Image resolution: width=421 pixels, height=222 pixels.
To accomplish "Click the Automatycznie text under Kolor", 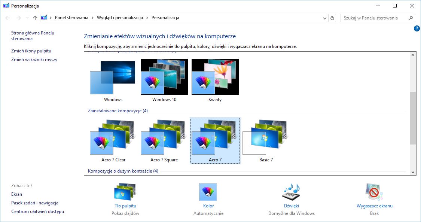I will tap(208, 213).
